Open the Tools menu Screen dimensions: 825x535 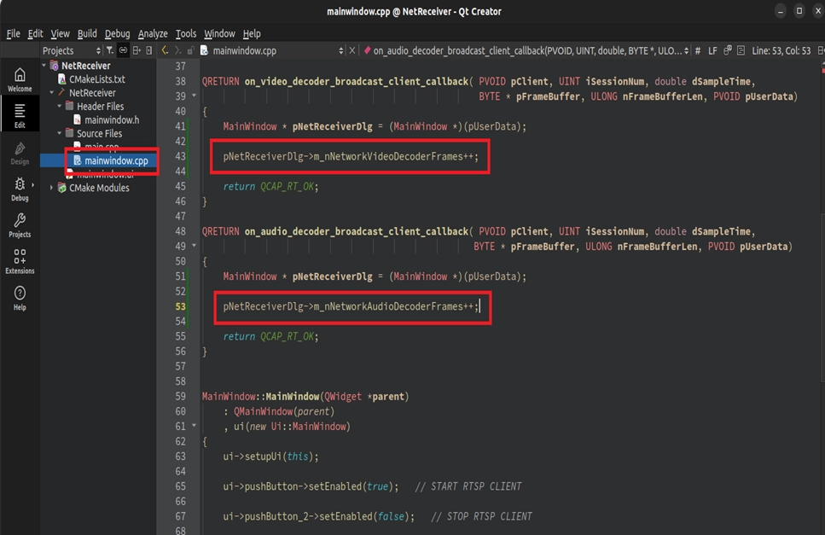point(186,33)
